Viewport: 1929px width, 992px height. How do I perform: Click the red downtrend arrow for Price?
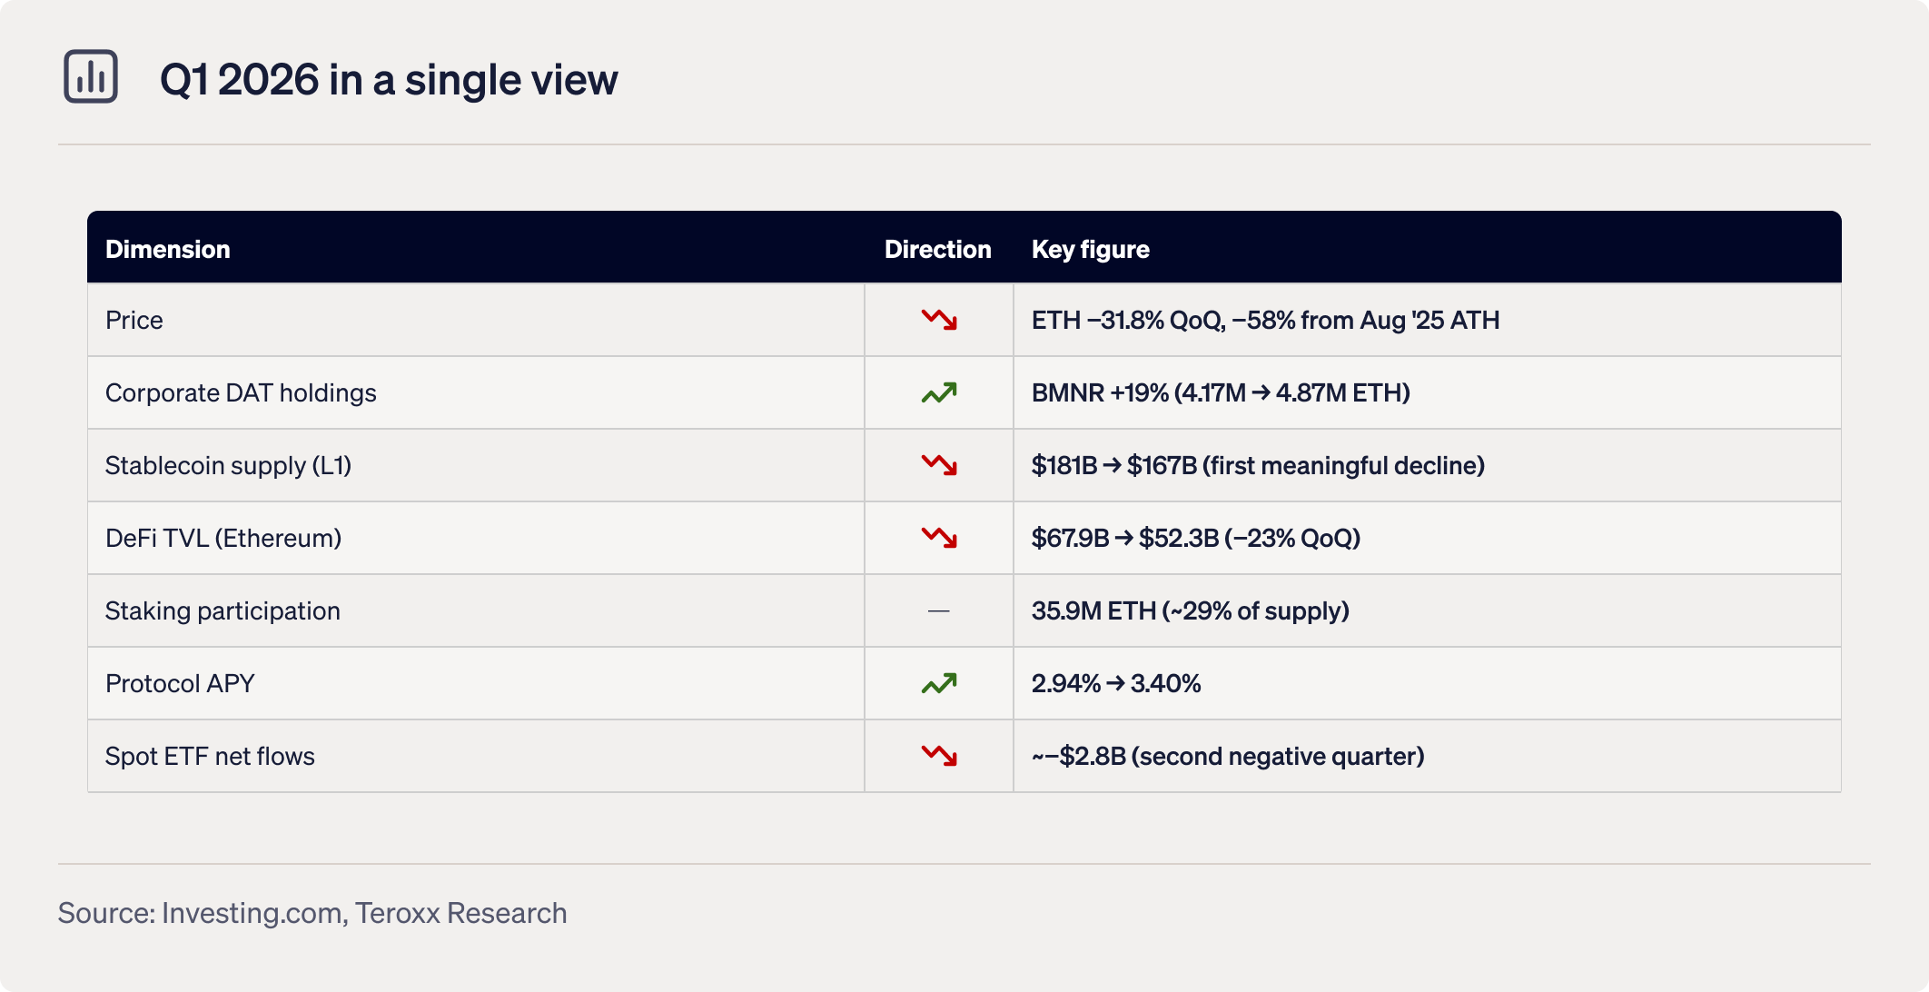[939, 320]
